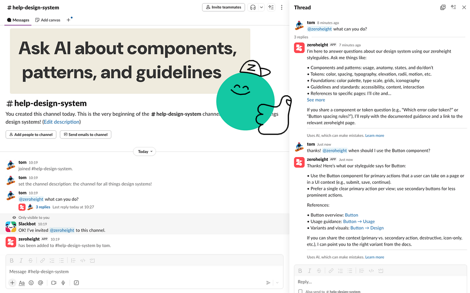Screen dimensions: 470x293
Task: Expand See more in zeroheight reply
Action: tap(316, 100)
